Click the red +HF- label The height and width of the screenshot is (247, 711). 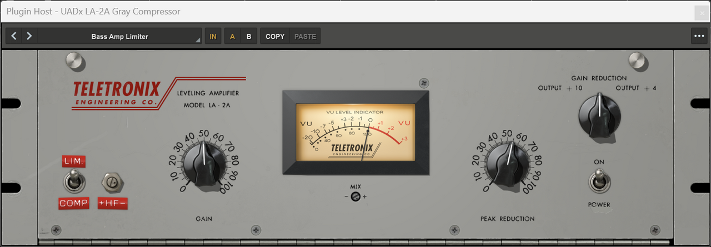click(113, 204)
